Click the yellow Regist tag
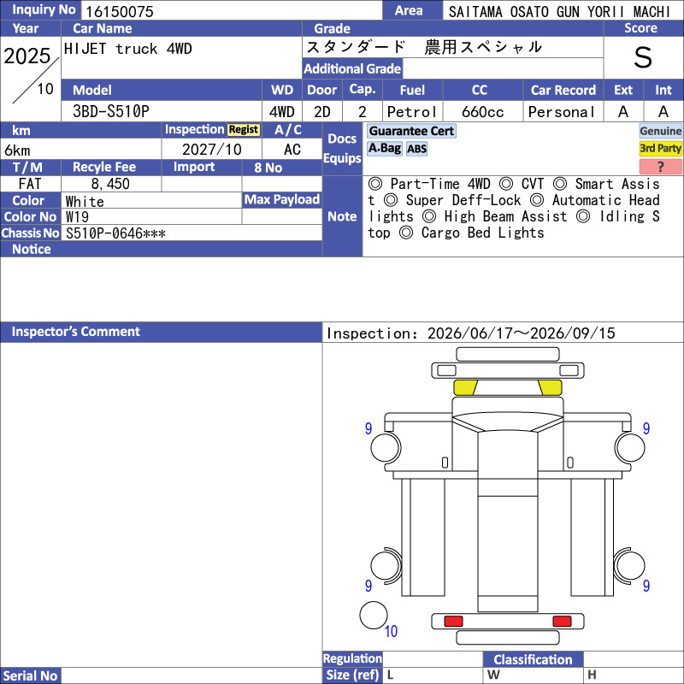 tap(244, 130)
